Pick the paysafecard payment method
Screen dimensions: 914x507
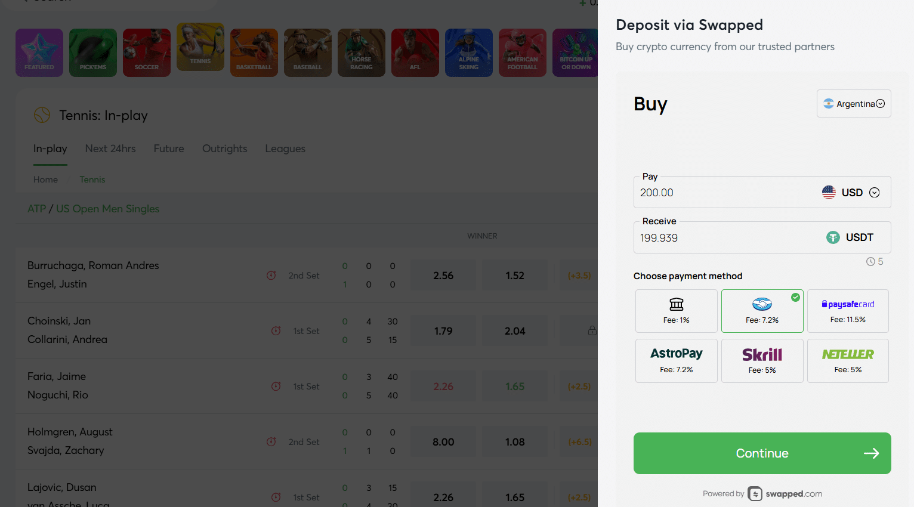(848, 311)
